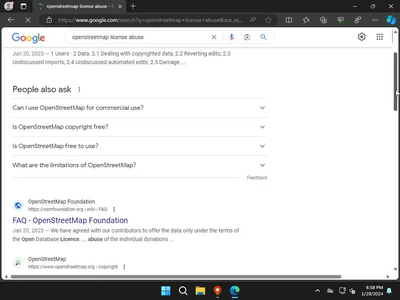The height and width of the screenshot is (300, 400).
Task: Click OpenStreetMap Foundation site name
Action: coord(61,202)
